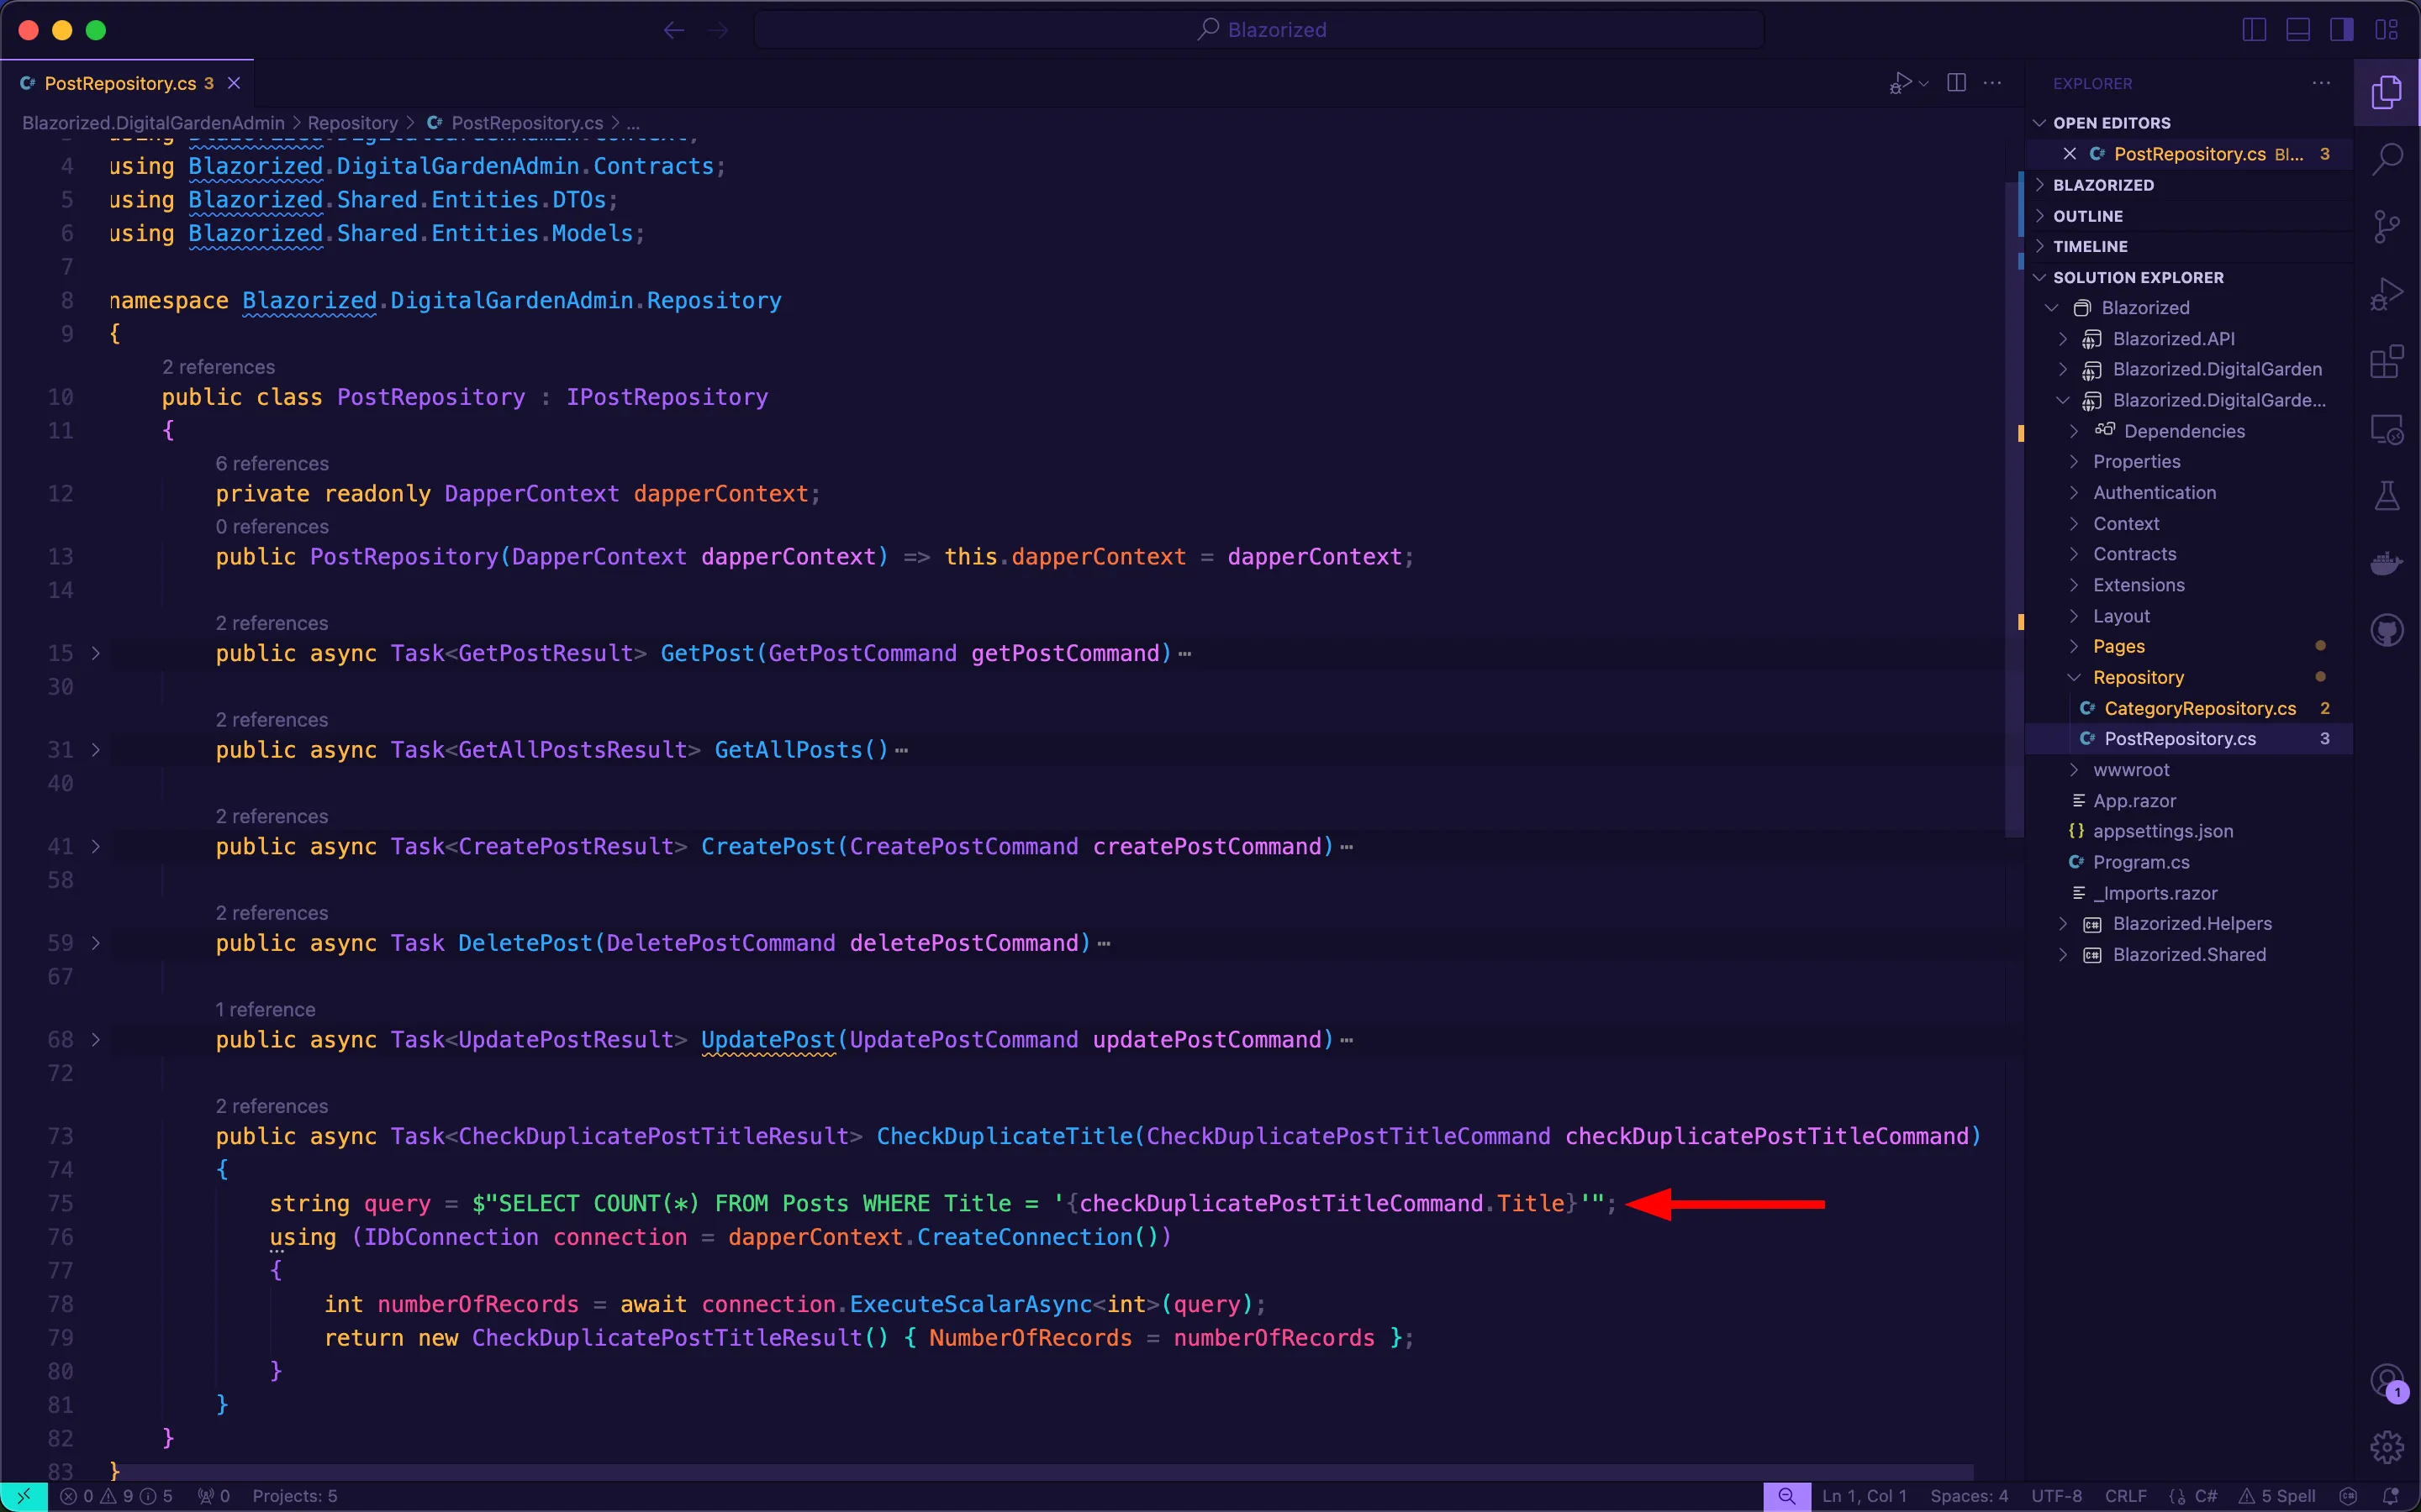The image size is (2421, 1512).
Task: Open the Run and Debug view
Action: (2387, 295)
